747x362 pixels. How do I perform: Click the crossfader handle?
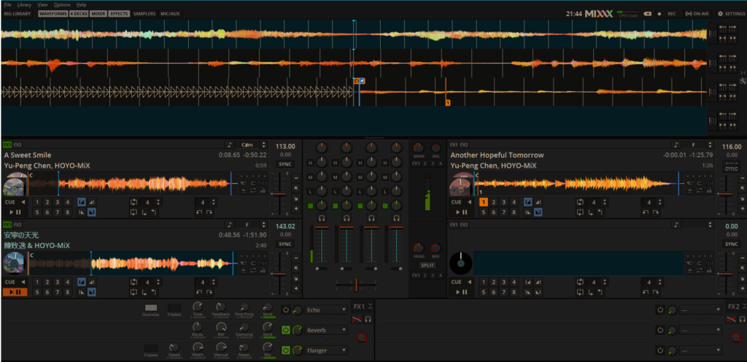point(356,285)
